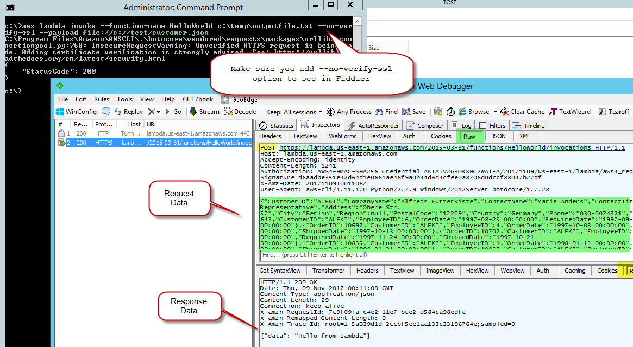Select response ImageView tab
Image resolution: width=633 pixels, height=347 pixels.
[x=440, y=271]
